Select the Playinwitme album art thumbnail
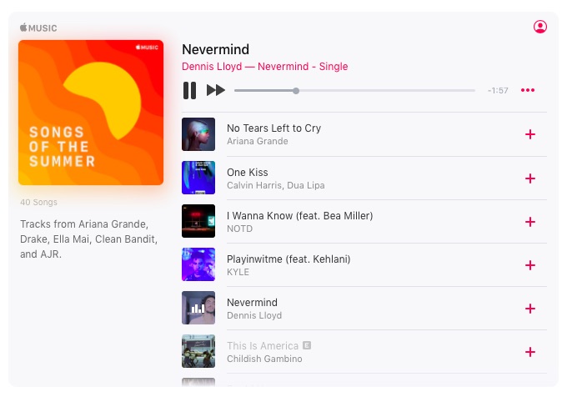This screenshot has width=567, height=397. tap(198, 264)
